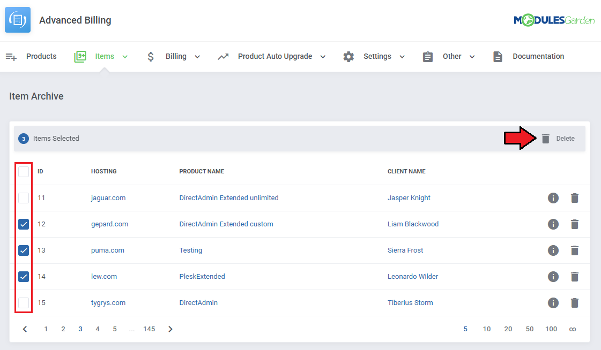Click the Product Auto Upgrade trend icon
Viewport: 601px width, 350px height.
click(x=223, y=57)
